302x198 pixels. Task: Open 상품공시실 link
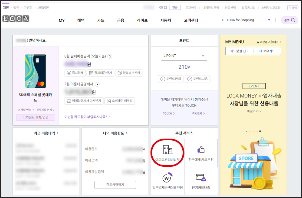(249, 8)
